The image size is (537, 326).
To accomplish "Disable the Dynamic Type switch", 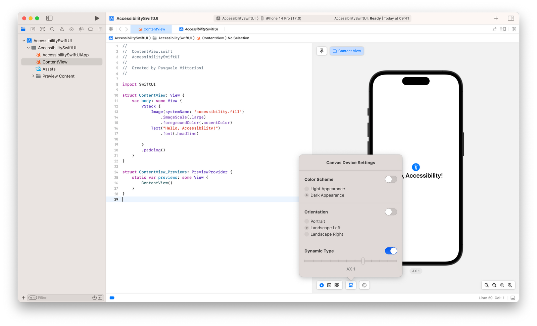I will [391, 251].
